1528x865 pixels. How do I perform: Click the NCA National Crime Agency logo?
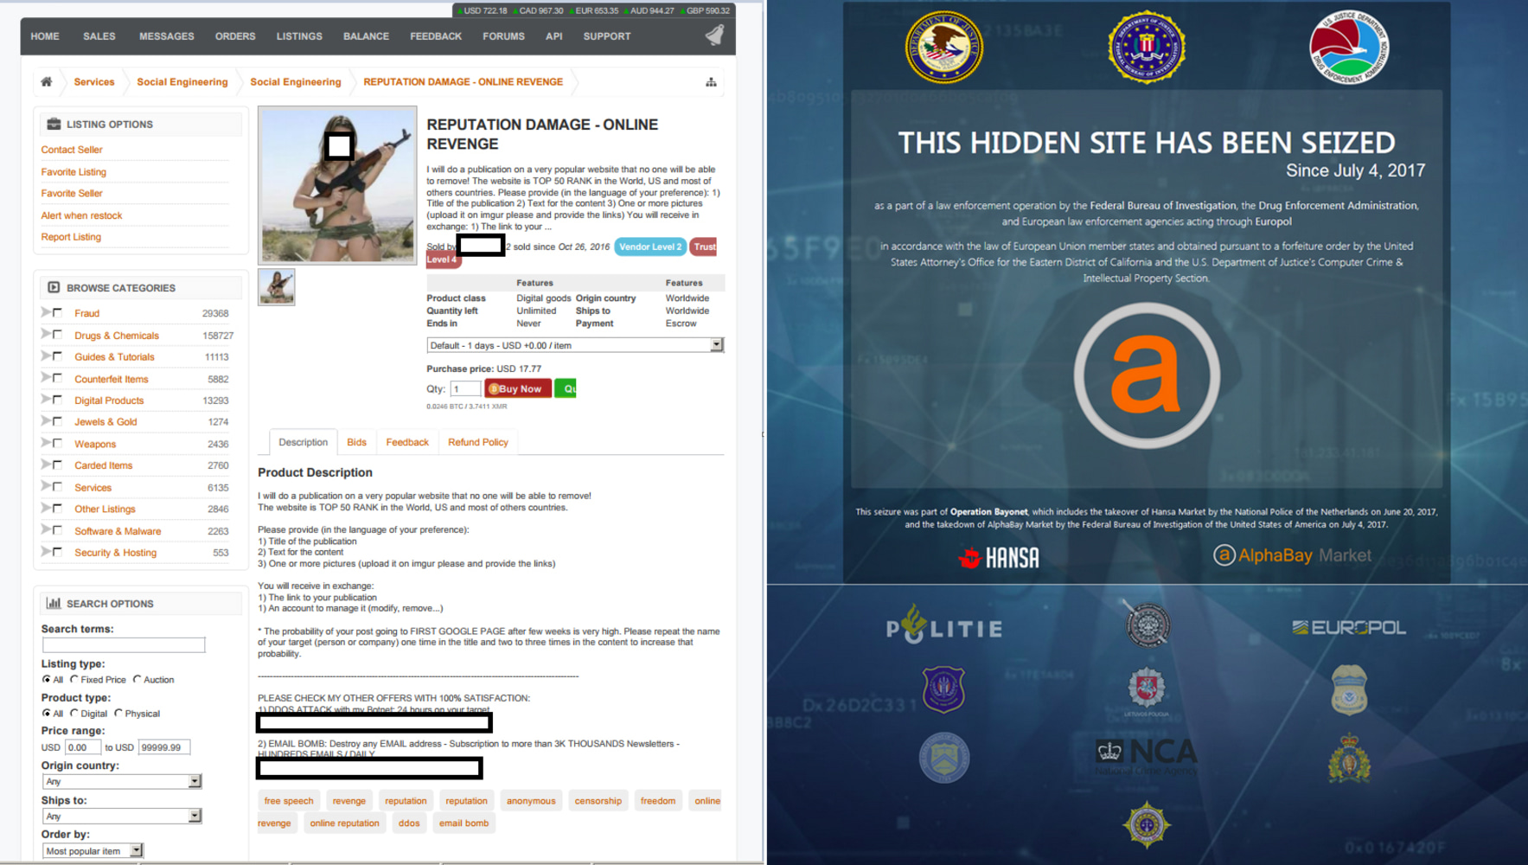pos(1147,754)
